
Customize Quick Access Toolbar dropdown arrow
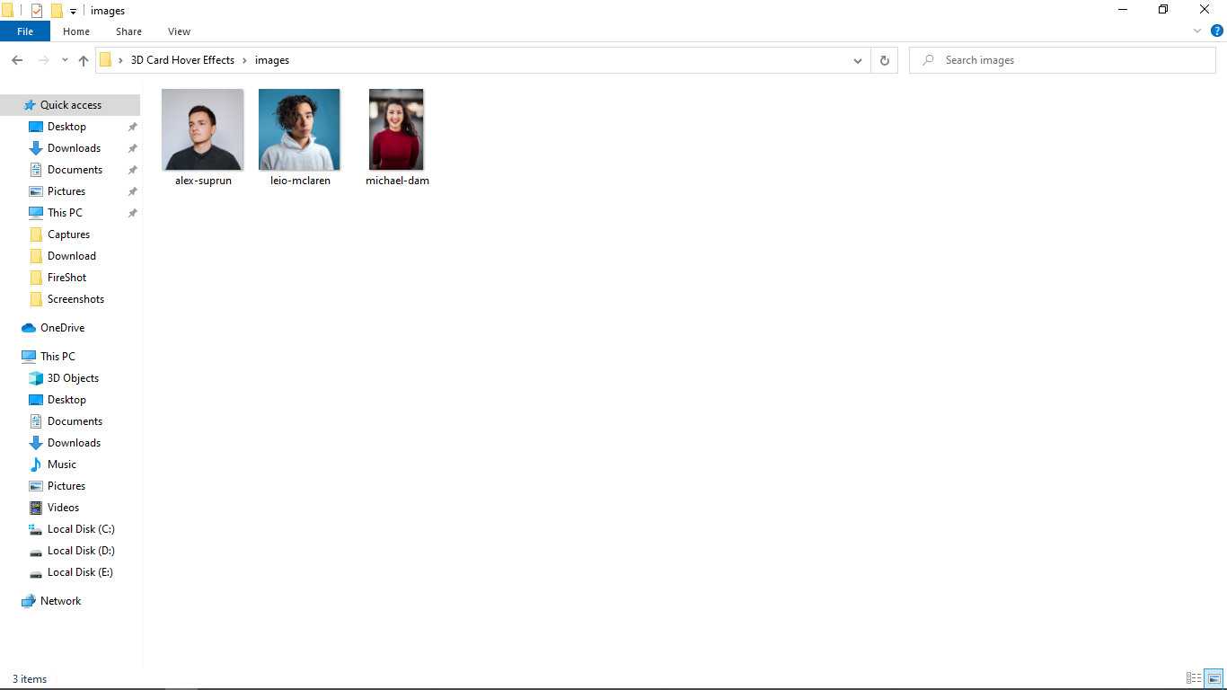73,12
